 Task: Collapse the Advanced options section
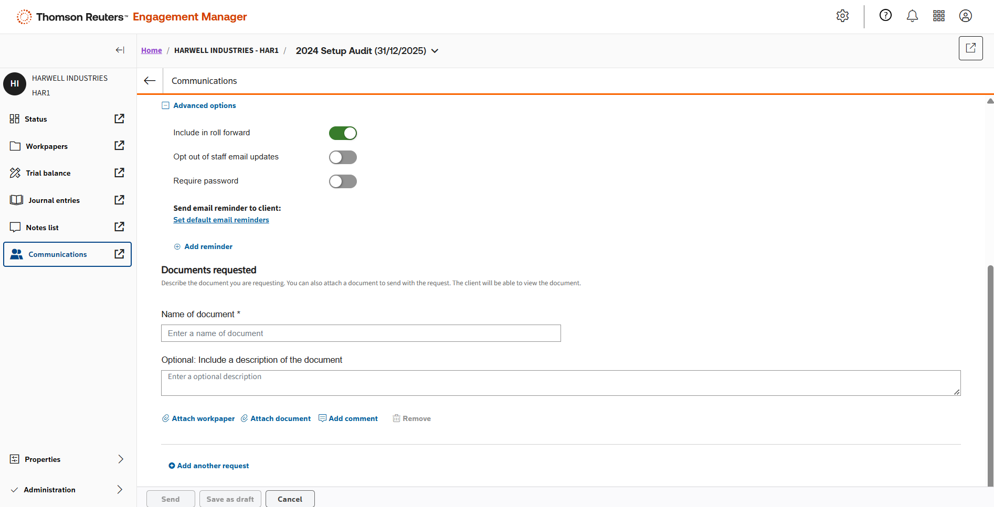165,105
